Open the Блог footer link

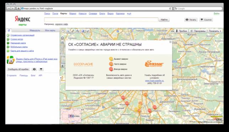point(33,76)
